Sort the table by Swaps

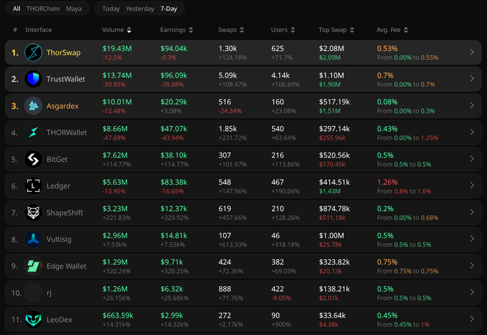click(231, 30)
